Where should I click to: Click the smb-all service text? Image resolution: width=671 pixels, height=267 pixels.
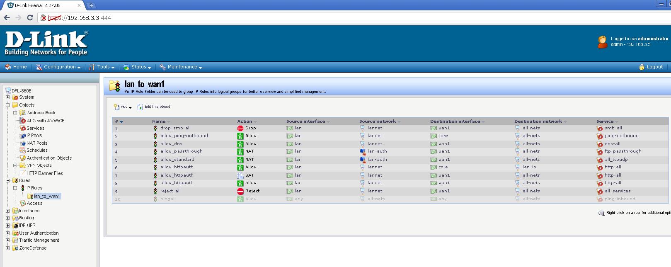(x=613, y=128)
